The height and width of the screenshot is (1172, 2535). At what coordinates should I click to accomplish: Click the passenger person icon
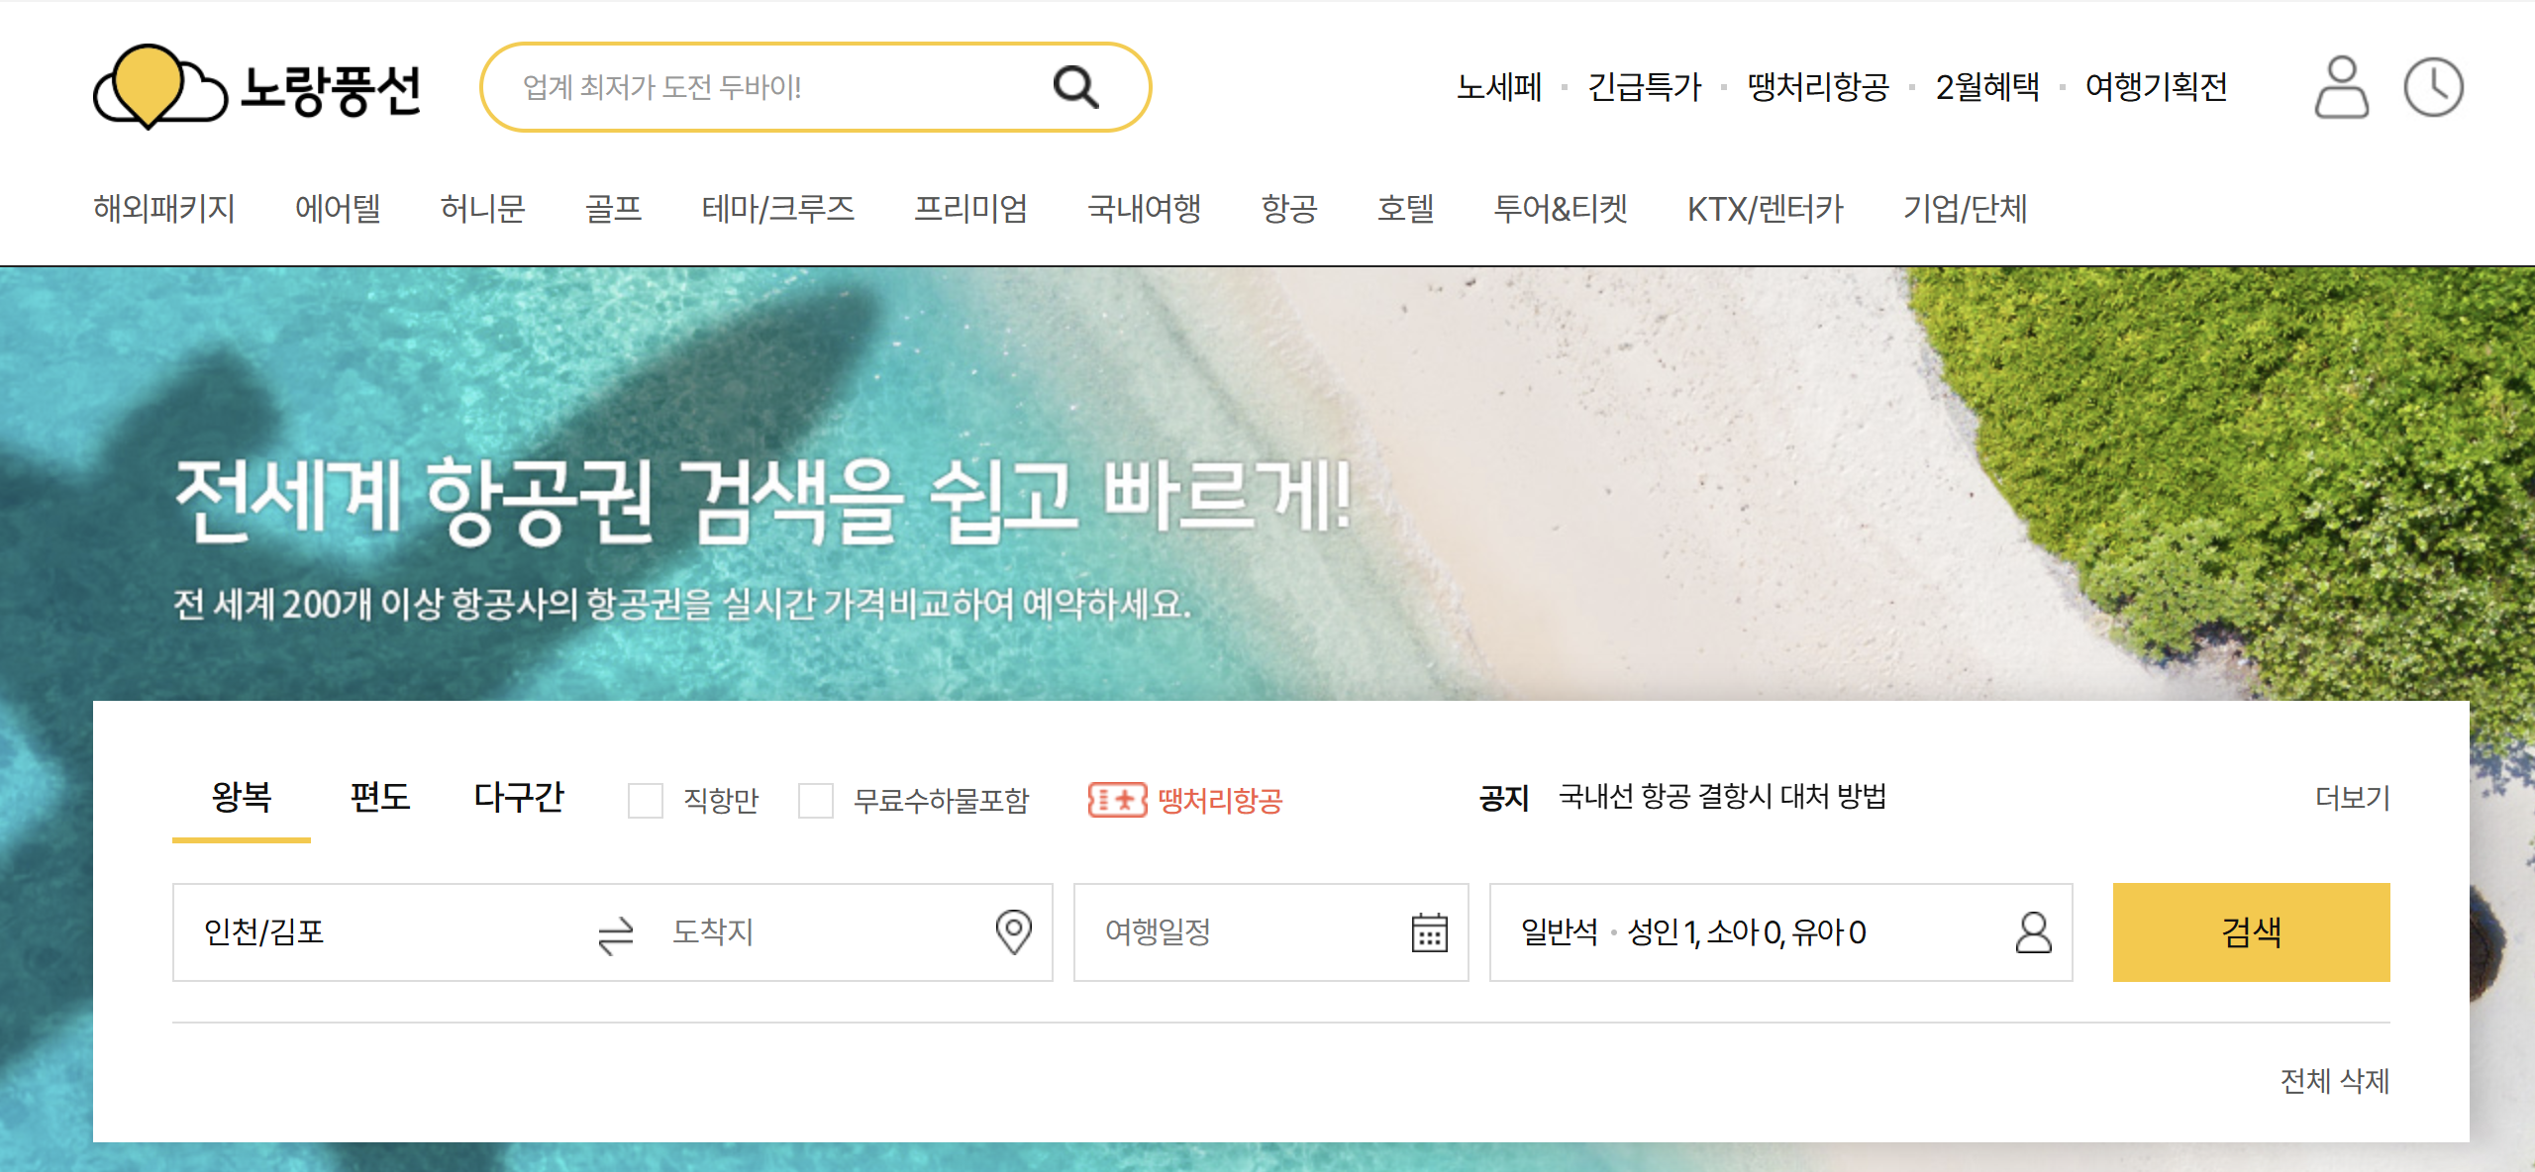tap(2033, 932)
